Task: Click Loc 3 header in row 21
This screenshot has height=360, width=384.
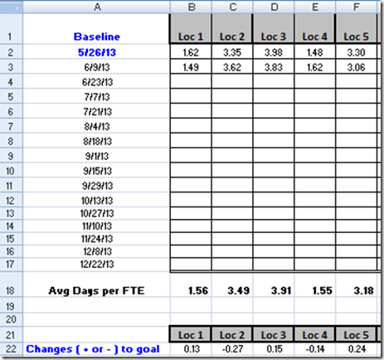Action: [x=274, y=335]
